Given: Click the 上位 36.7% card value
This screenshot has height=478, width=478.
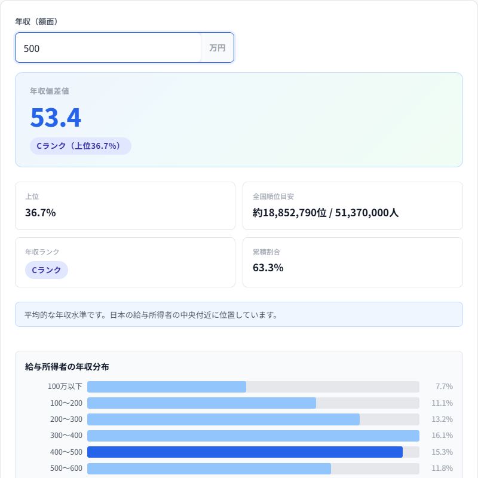Looking at the screenshot, I should [40, 213].
